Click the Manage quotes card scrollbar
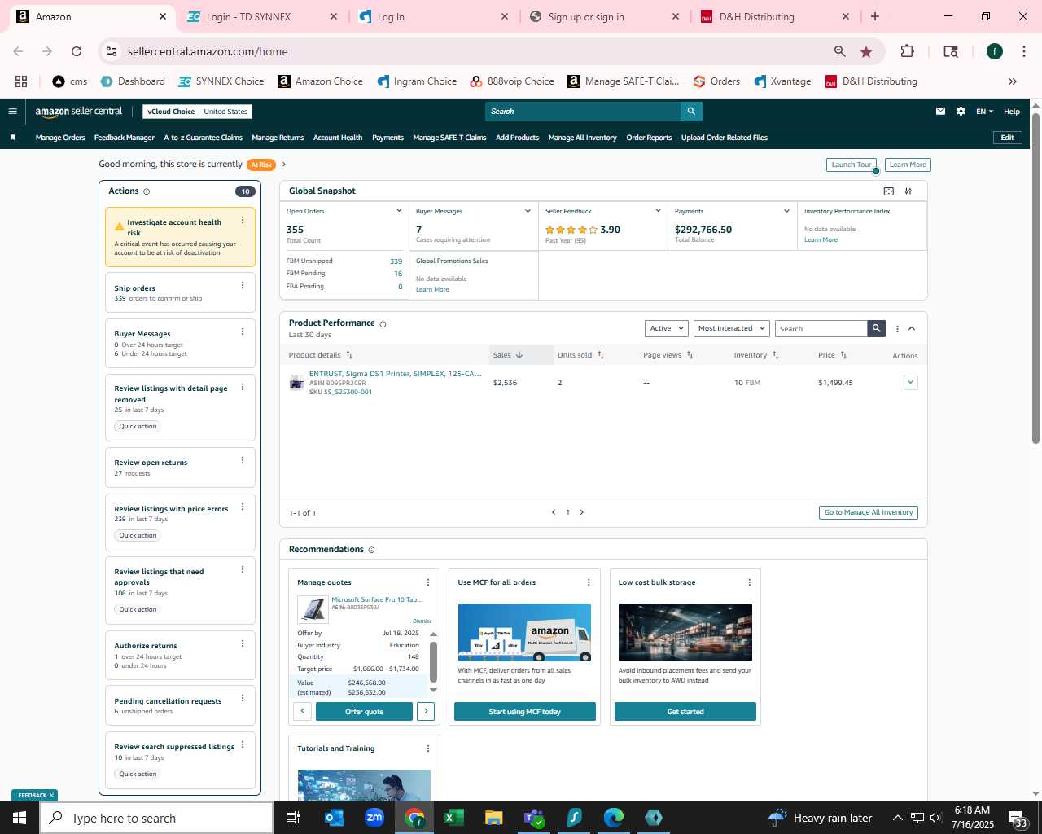This screenshot has width=1042, height=834. pyautogui.click(x=433, y=662)
